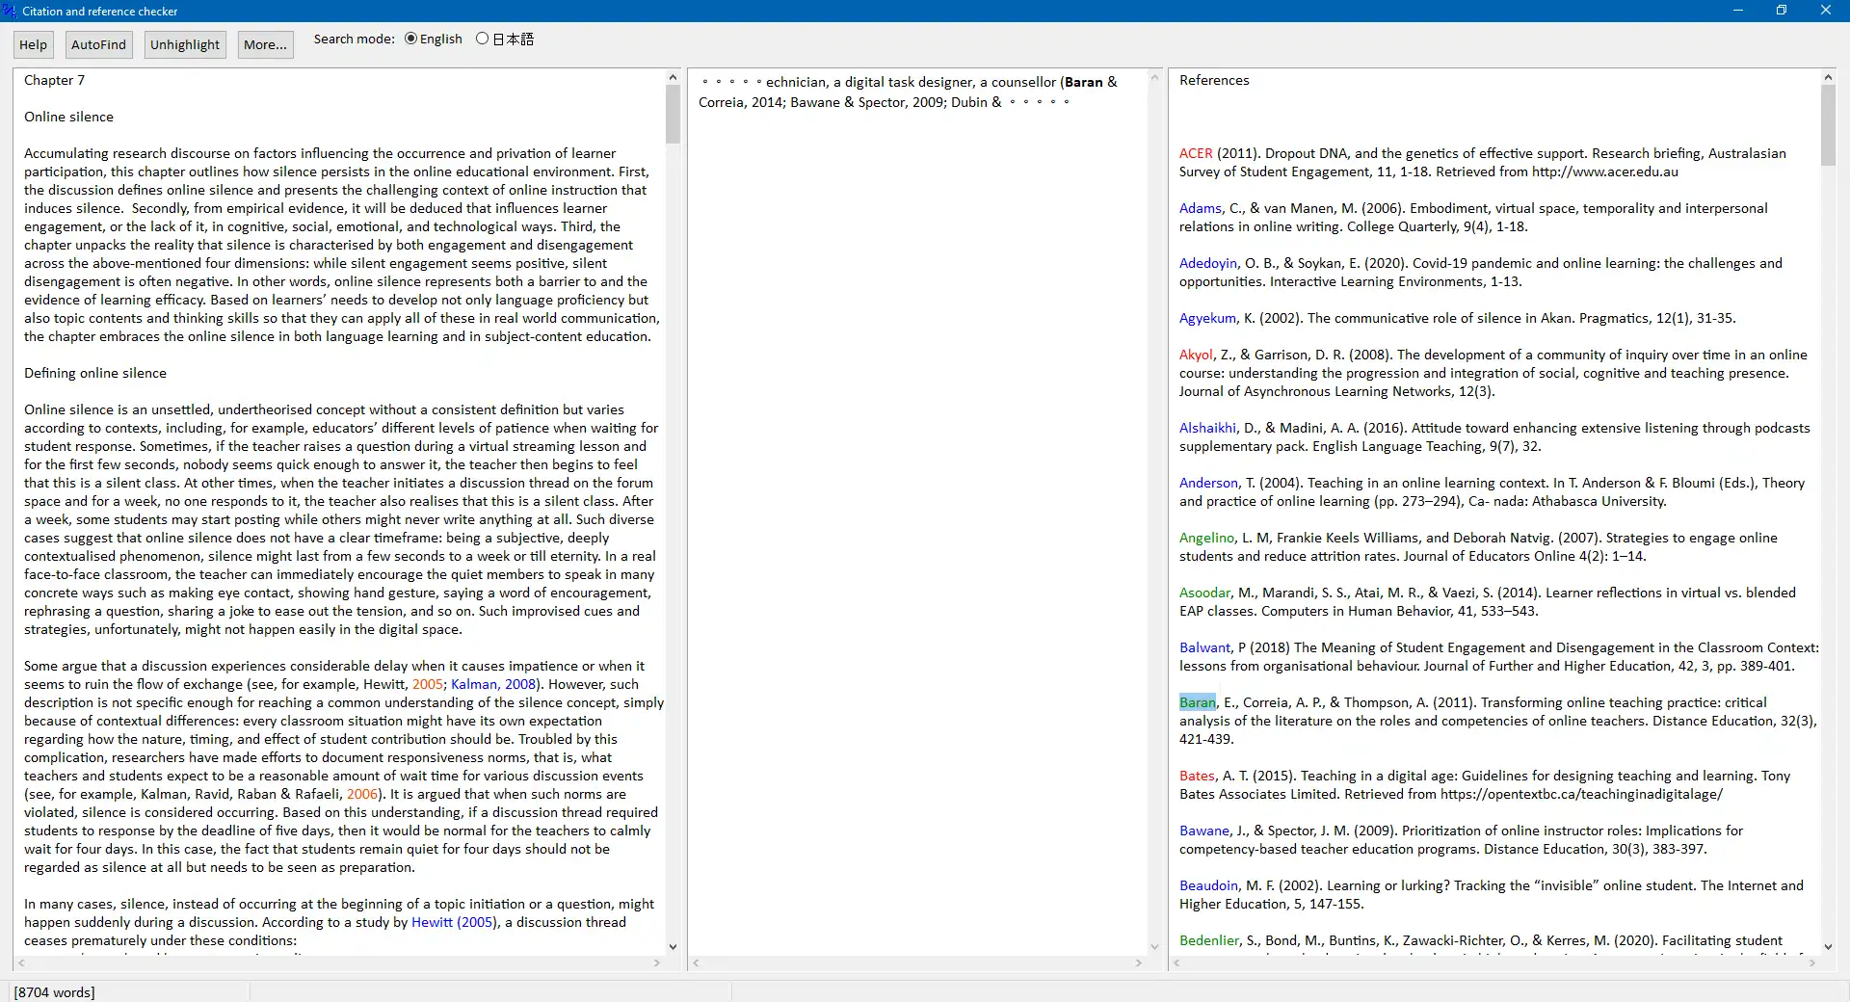This screenshot has height=1002, width=1850.
Task: Close the Citation and reference checker window
Action: pos(1826,11)
